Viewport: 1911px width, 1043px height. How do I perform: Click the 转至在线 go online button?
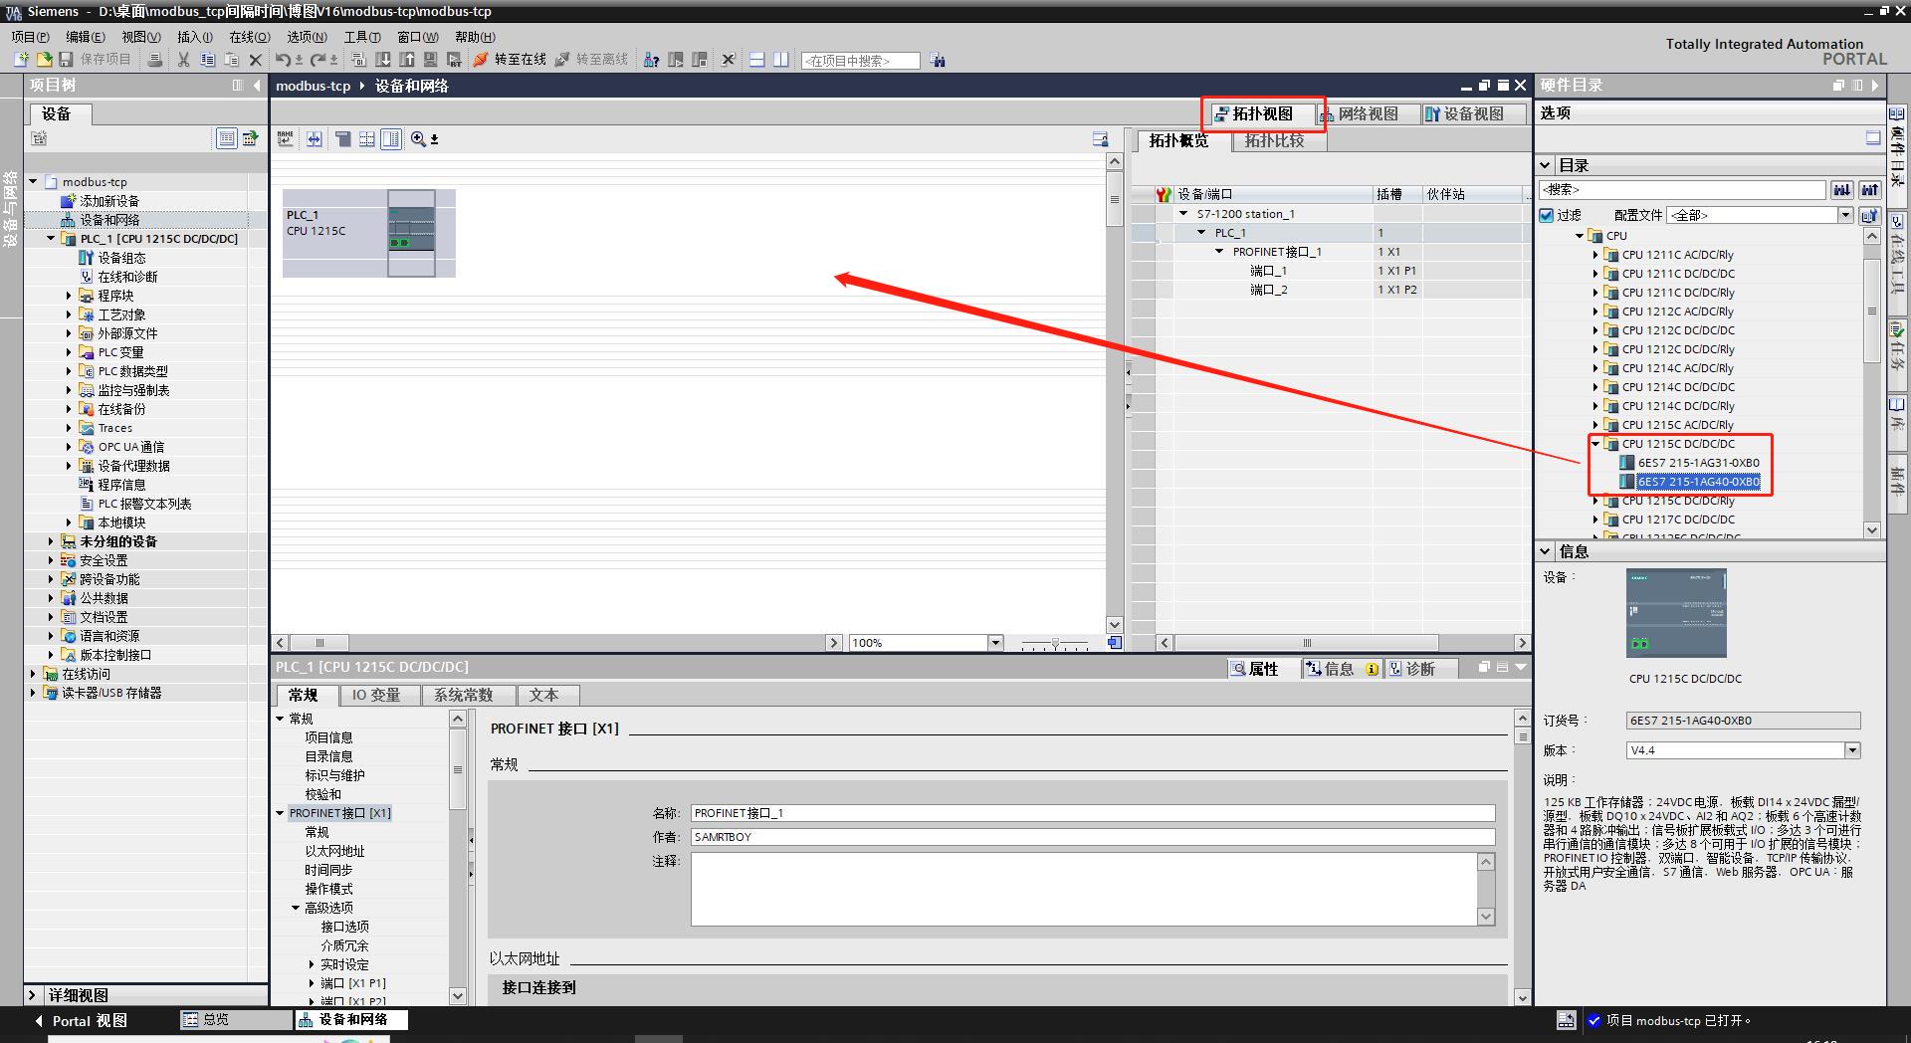(510, 60)
